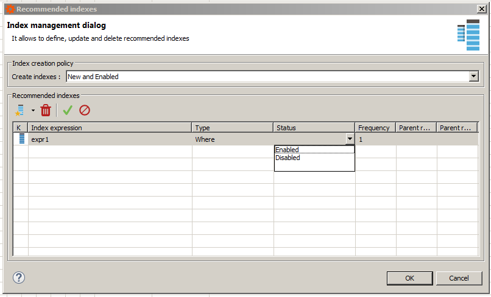
Task: Click the Index expression column header
Action: coord(110,128)
